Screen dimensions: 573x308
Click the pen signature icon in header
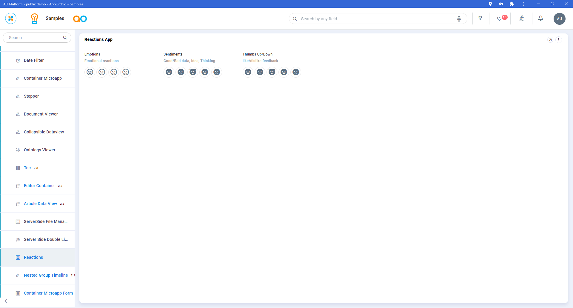[521, 19]
